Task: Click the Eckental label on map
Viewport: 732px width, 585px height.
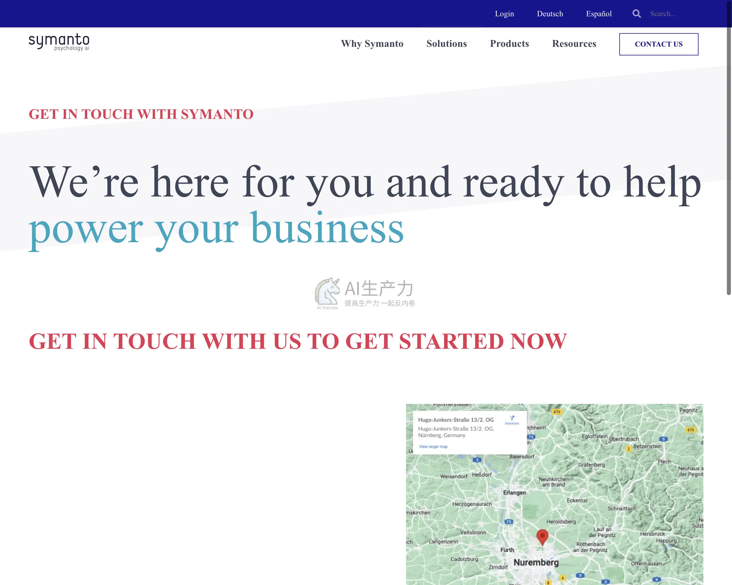Action: click(577, 500)
